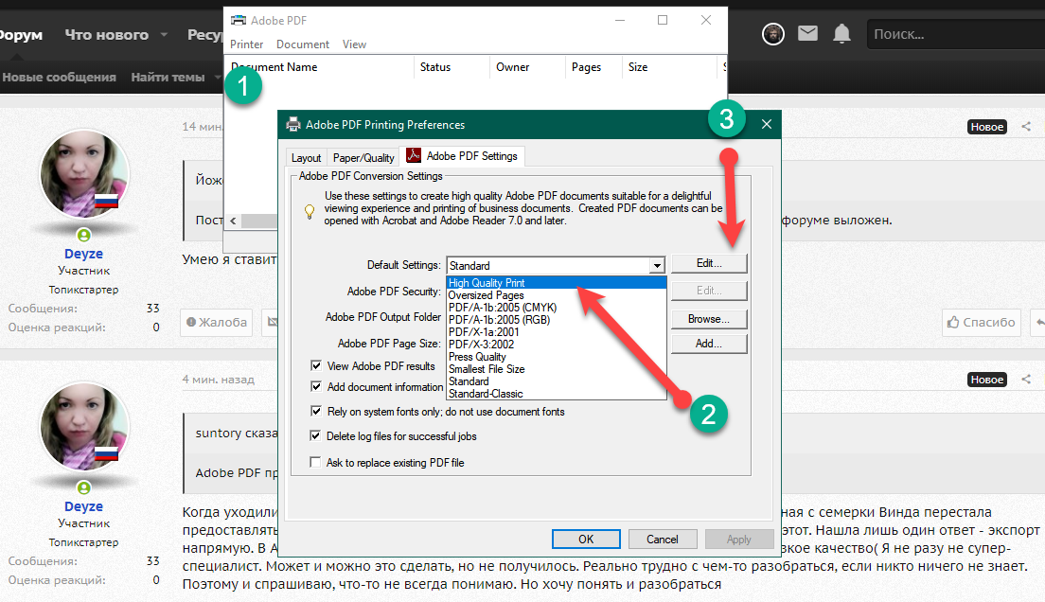
Task: Choose PDF/A-1b:2005 (CMYK) option
Action: coord(557,308)
